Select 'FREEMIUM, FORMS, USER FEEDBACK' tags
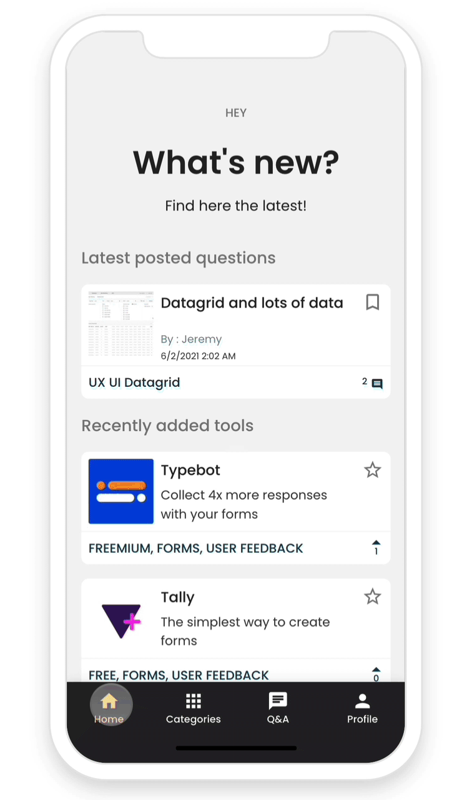This screenshot has width=467, height=800. (196, 549)
